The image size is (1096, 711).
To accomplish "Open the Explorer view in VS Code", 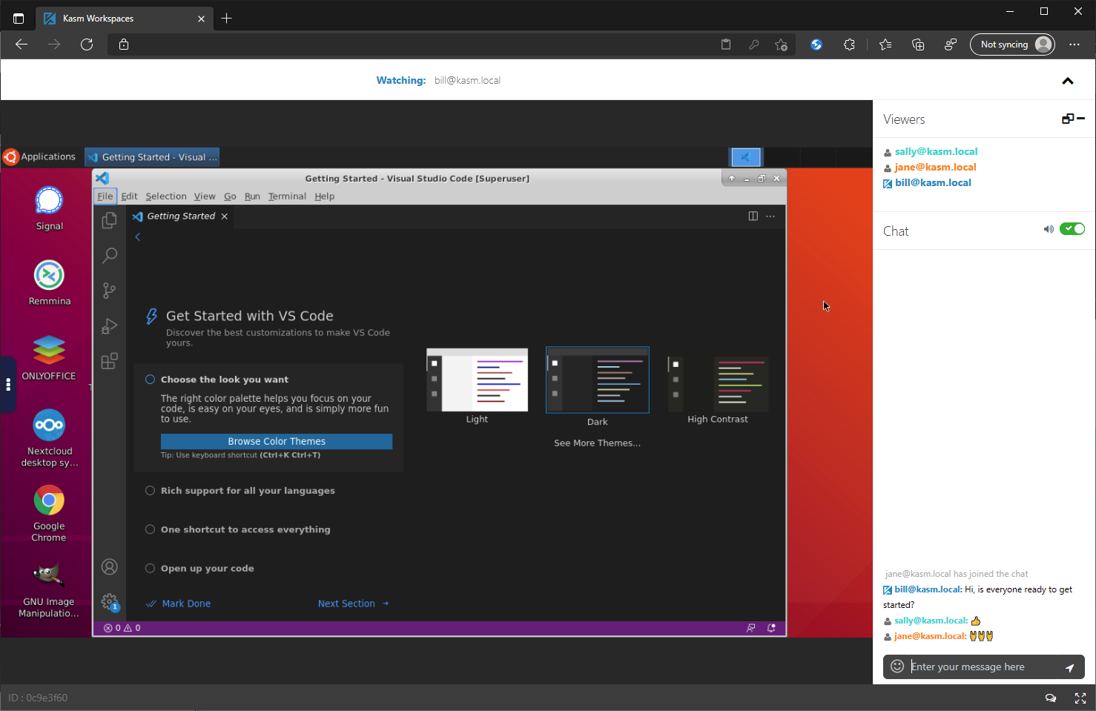I will 109,219.
